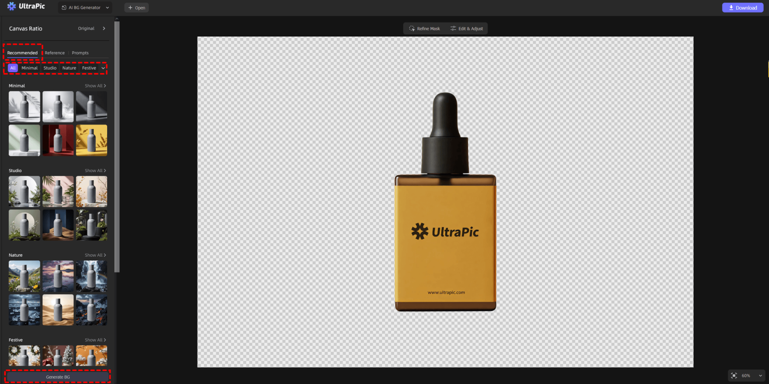
Task: Open Edit & Adjust panel
Action: (x=467, y=29)
